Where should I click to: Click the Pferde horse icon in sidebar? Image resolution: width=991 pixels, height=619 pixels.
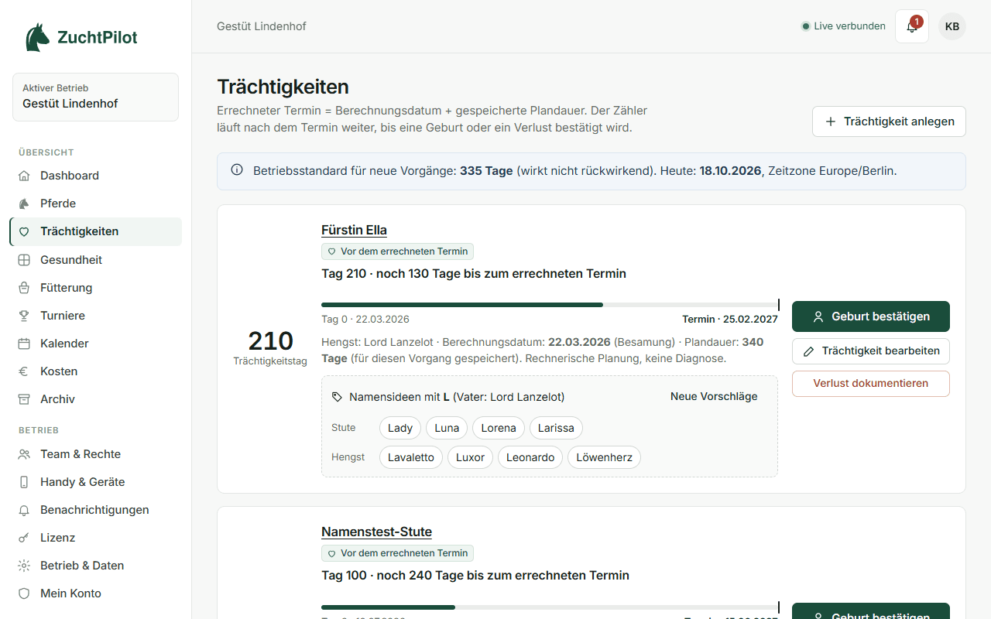[24, 203]
